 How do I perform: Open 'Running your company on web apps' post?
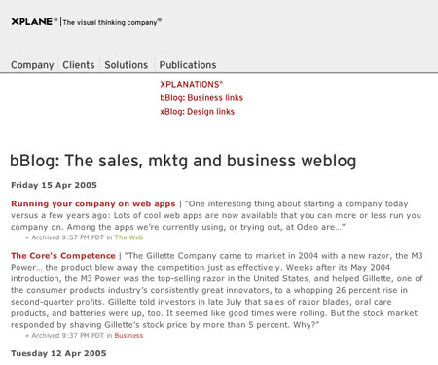coord(93,203)
